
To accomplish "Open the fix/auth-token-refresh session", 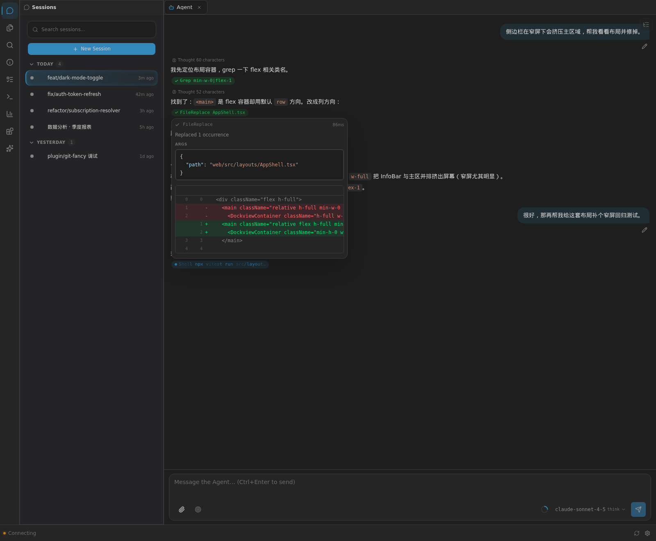I will [91, 94].
